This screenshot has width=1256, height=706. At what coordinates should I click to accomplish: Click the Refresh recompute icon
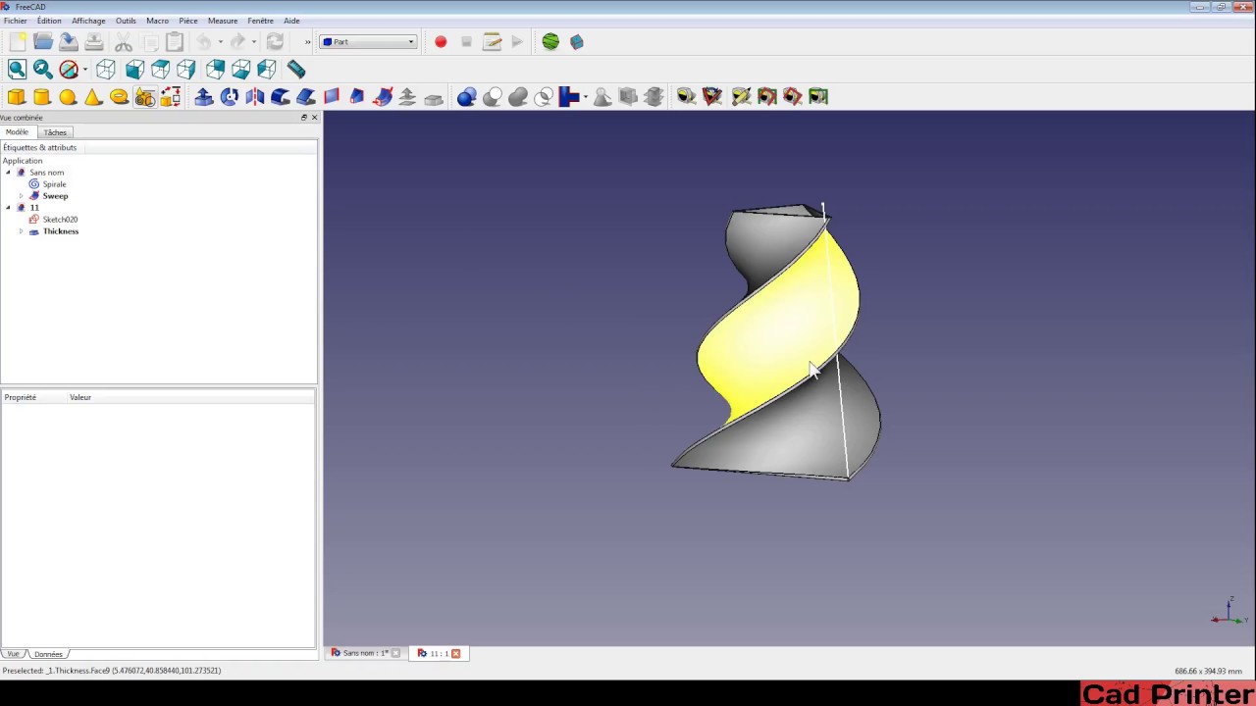(275, 41)
